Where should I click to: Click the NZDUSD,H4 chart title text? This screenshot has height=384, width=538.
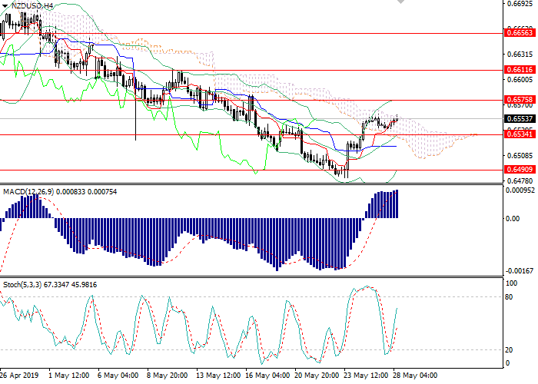[x=32, y=5]
